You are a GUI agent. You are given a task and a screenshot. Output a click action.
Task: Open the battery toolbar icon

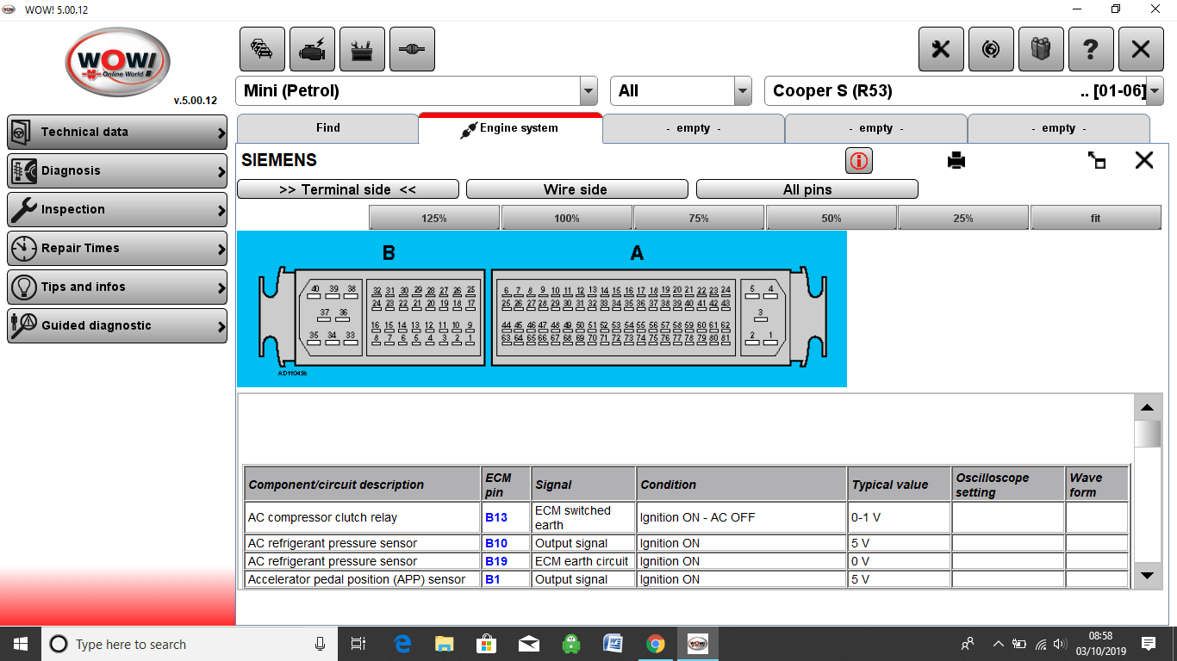362,49
